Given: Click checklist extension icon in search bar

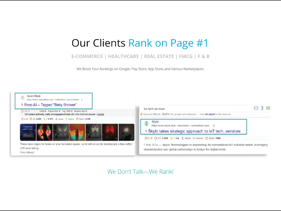Looking at the screenshot, I should [256, 108].
